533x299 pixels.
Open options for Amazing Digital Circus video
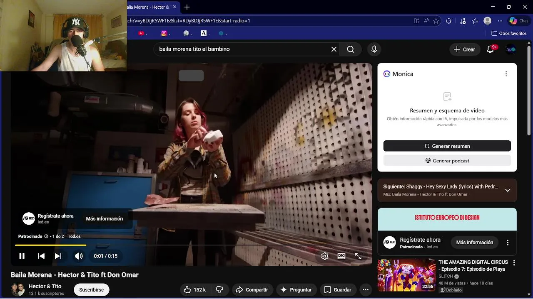[x=514, y=263]
